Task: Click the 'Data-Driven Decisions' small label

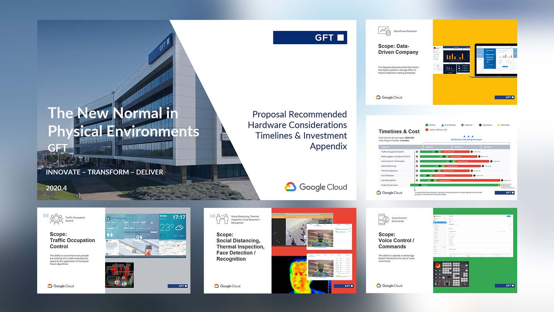Action: click(x=405, y=31)
